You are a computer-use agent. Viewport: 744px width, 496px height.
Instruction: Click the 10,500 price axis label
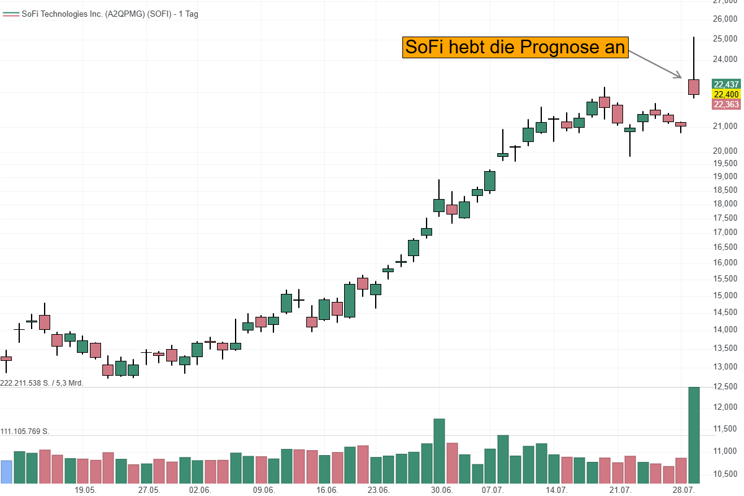click(x=725, y=475)
